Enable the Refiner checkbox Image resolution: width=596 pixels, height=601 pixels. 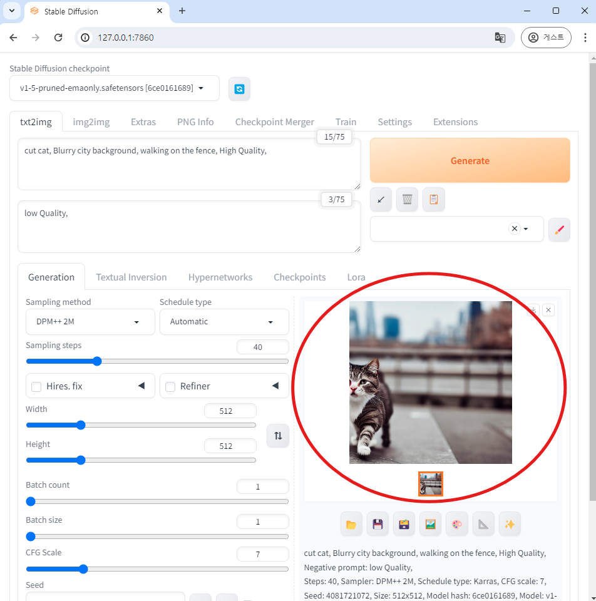[170, 387]
